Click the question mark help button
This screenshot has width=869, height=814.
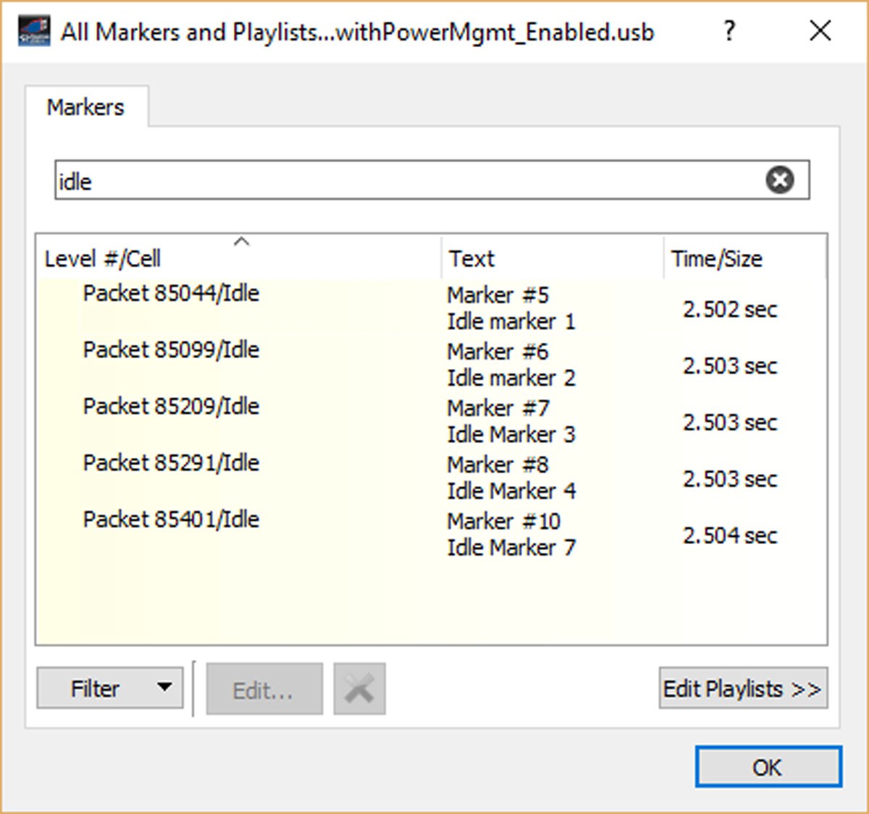tap(729, 31)
